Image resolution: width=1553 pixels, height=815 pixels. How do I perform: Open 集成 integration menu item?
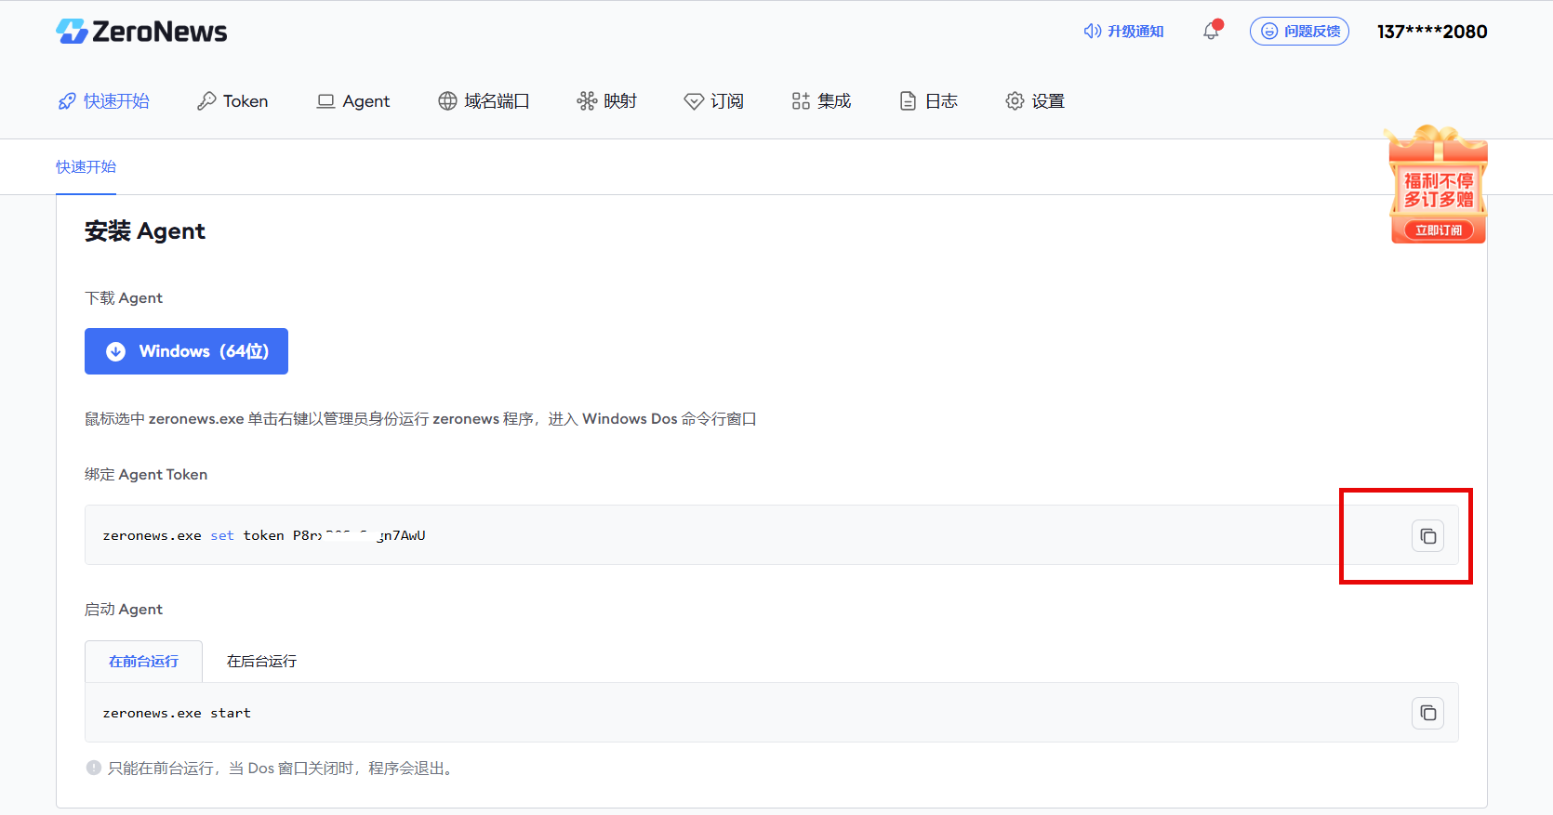pyautogui.click(x=821, y=101)
